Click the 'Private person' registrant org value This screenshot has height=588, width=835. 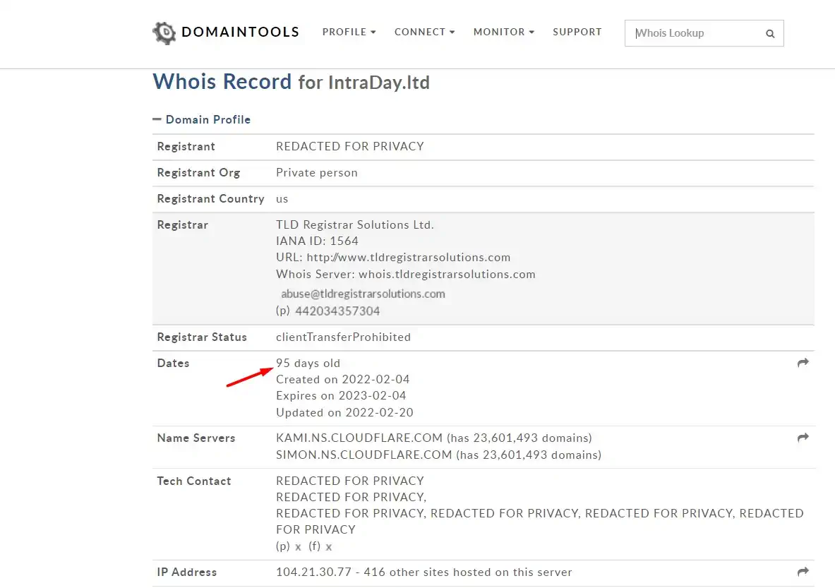coord(317,172)
